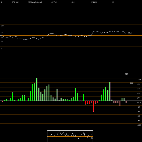The height and width of the screenshot is (142, 142).
Task: Click the MR value "8.46"
Action: pyautogui.click(x=131, y=83)
